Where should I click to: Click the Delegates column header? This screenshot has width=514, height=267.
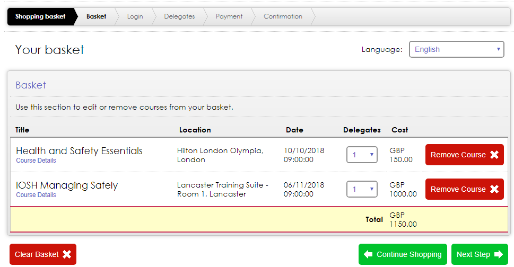tap(362, 130)
